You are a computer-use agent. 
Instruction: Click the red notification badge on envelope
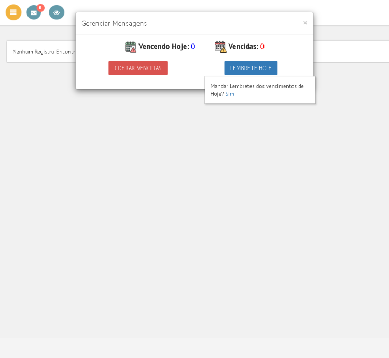coord(40,8)
